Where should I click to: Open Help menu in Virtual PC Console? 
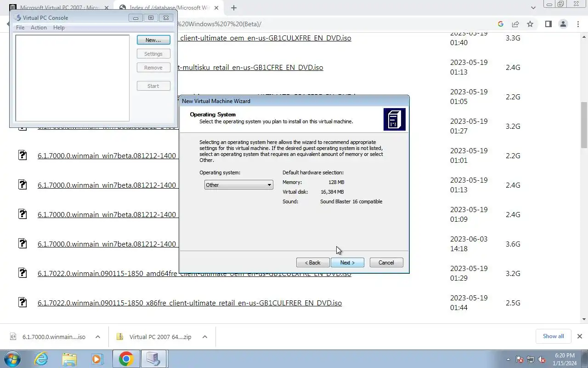coord(59,28)
